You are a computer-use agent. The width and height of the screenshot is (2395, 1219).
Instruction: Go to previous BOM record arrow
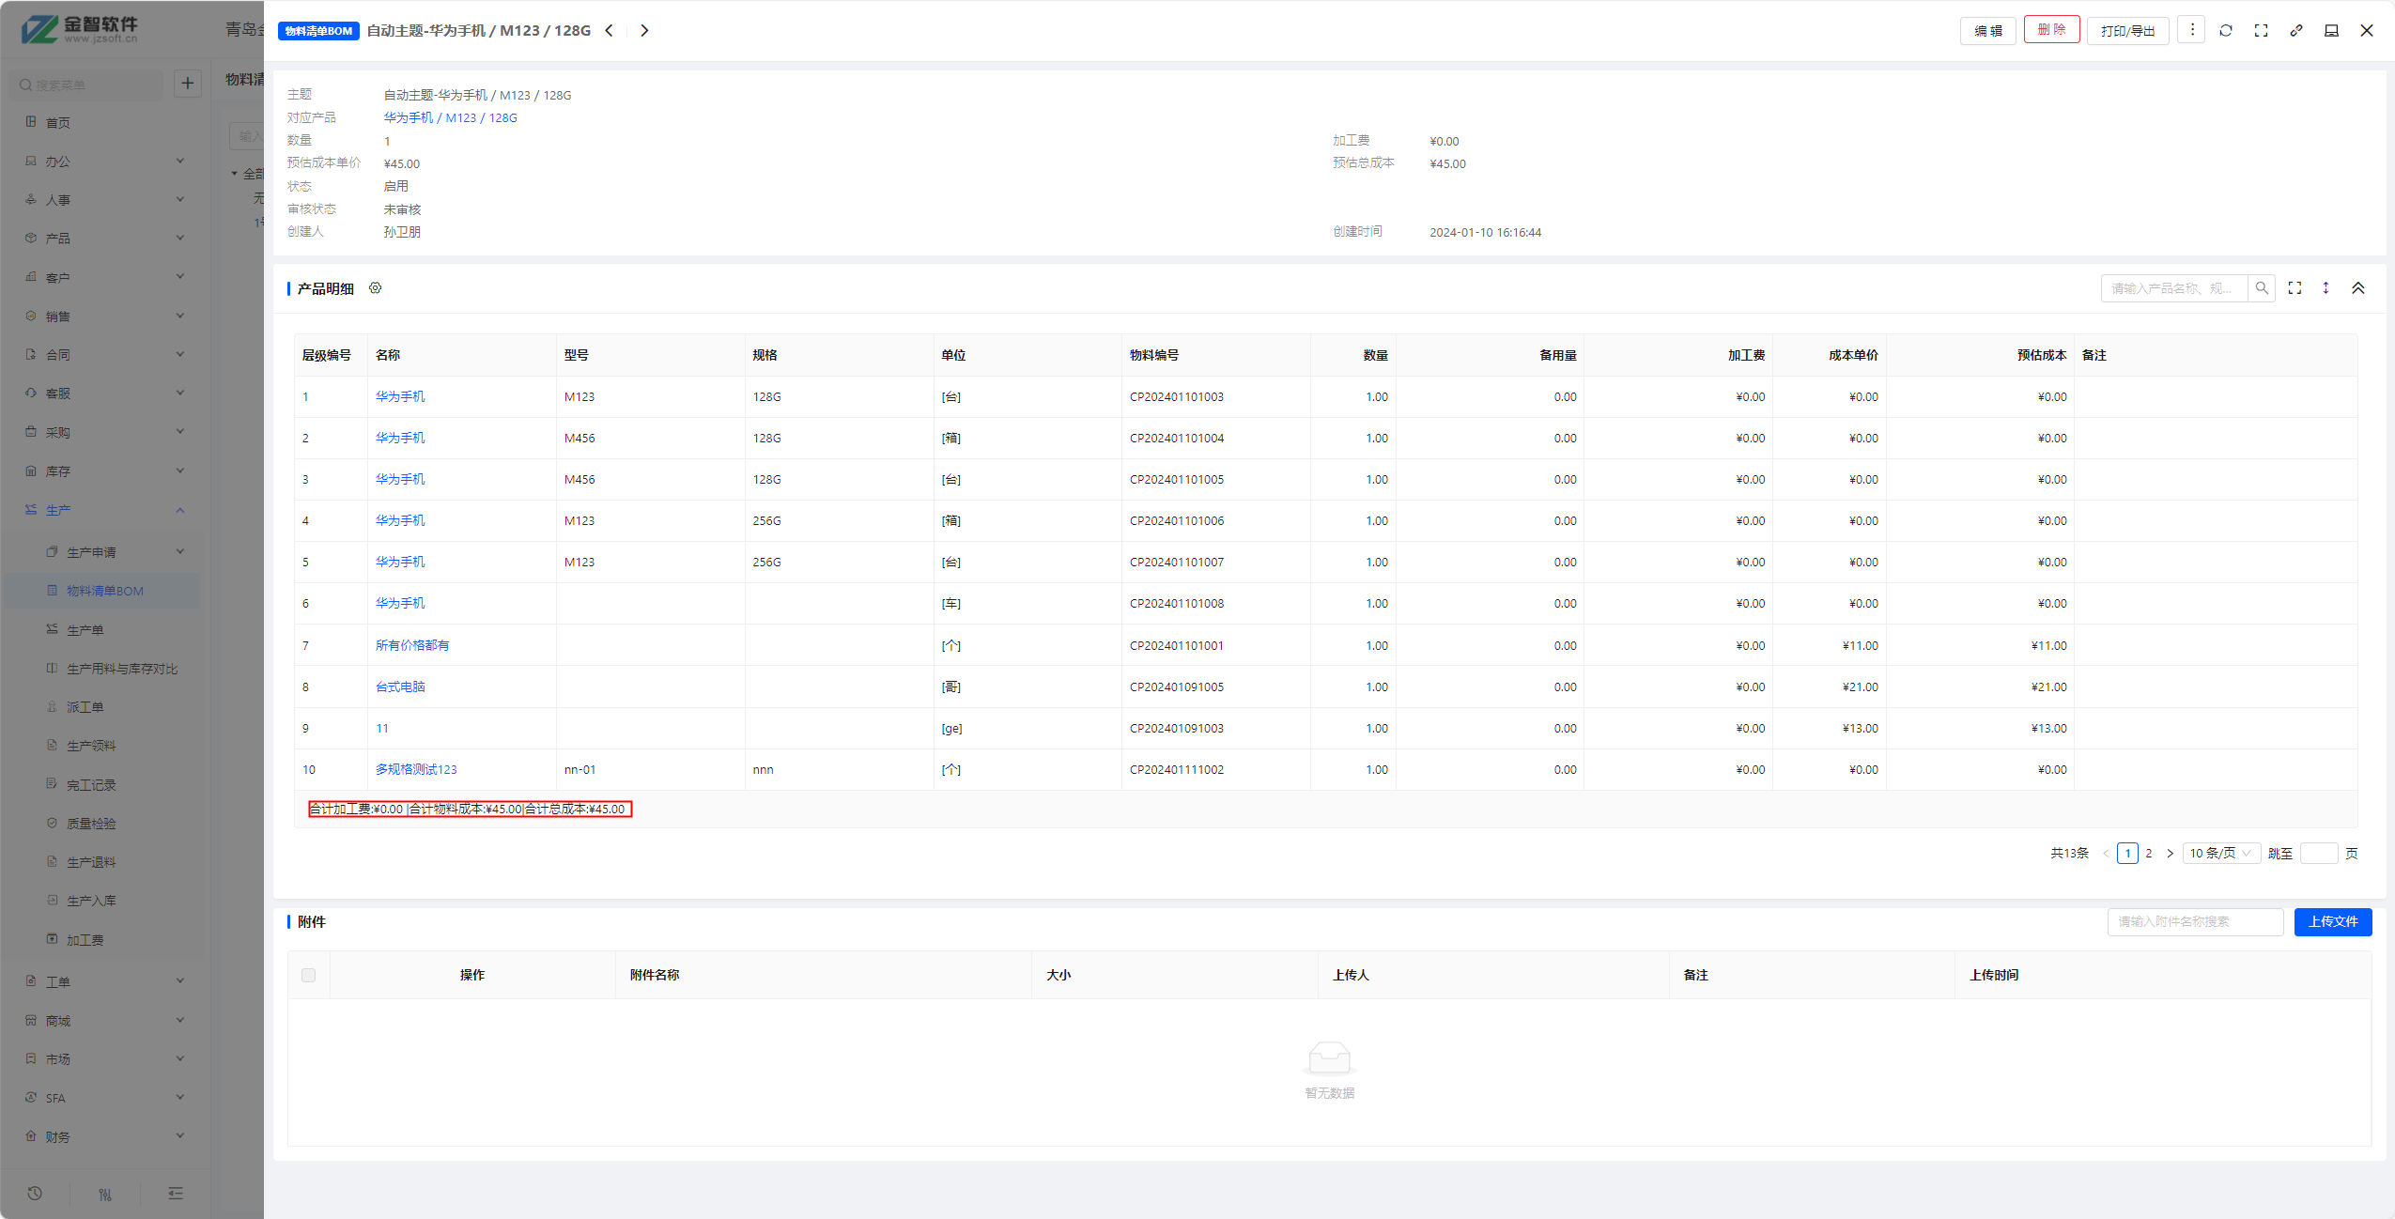coord(610,30)
